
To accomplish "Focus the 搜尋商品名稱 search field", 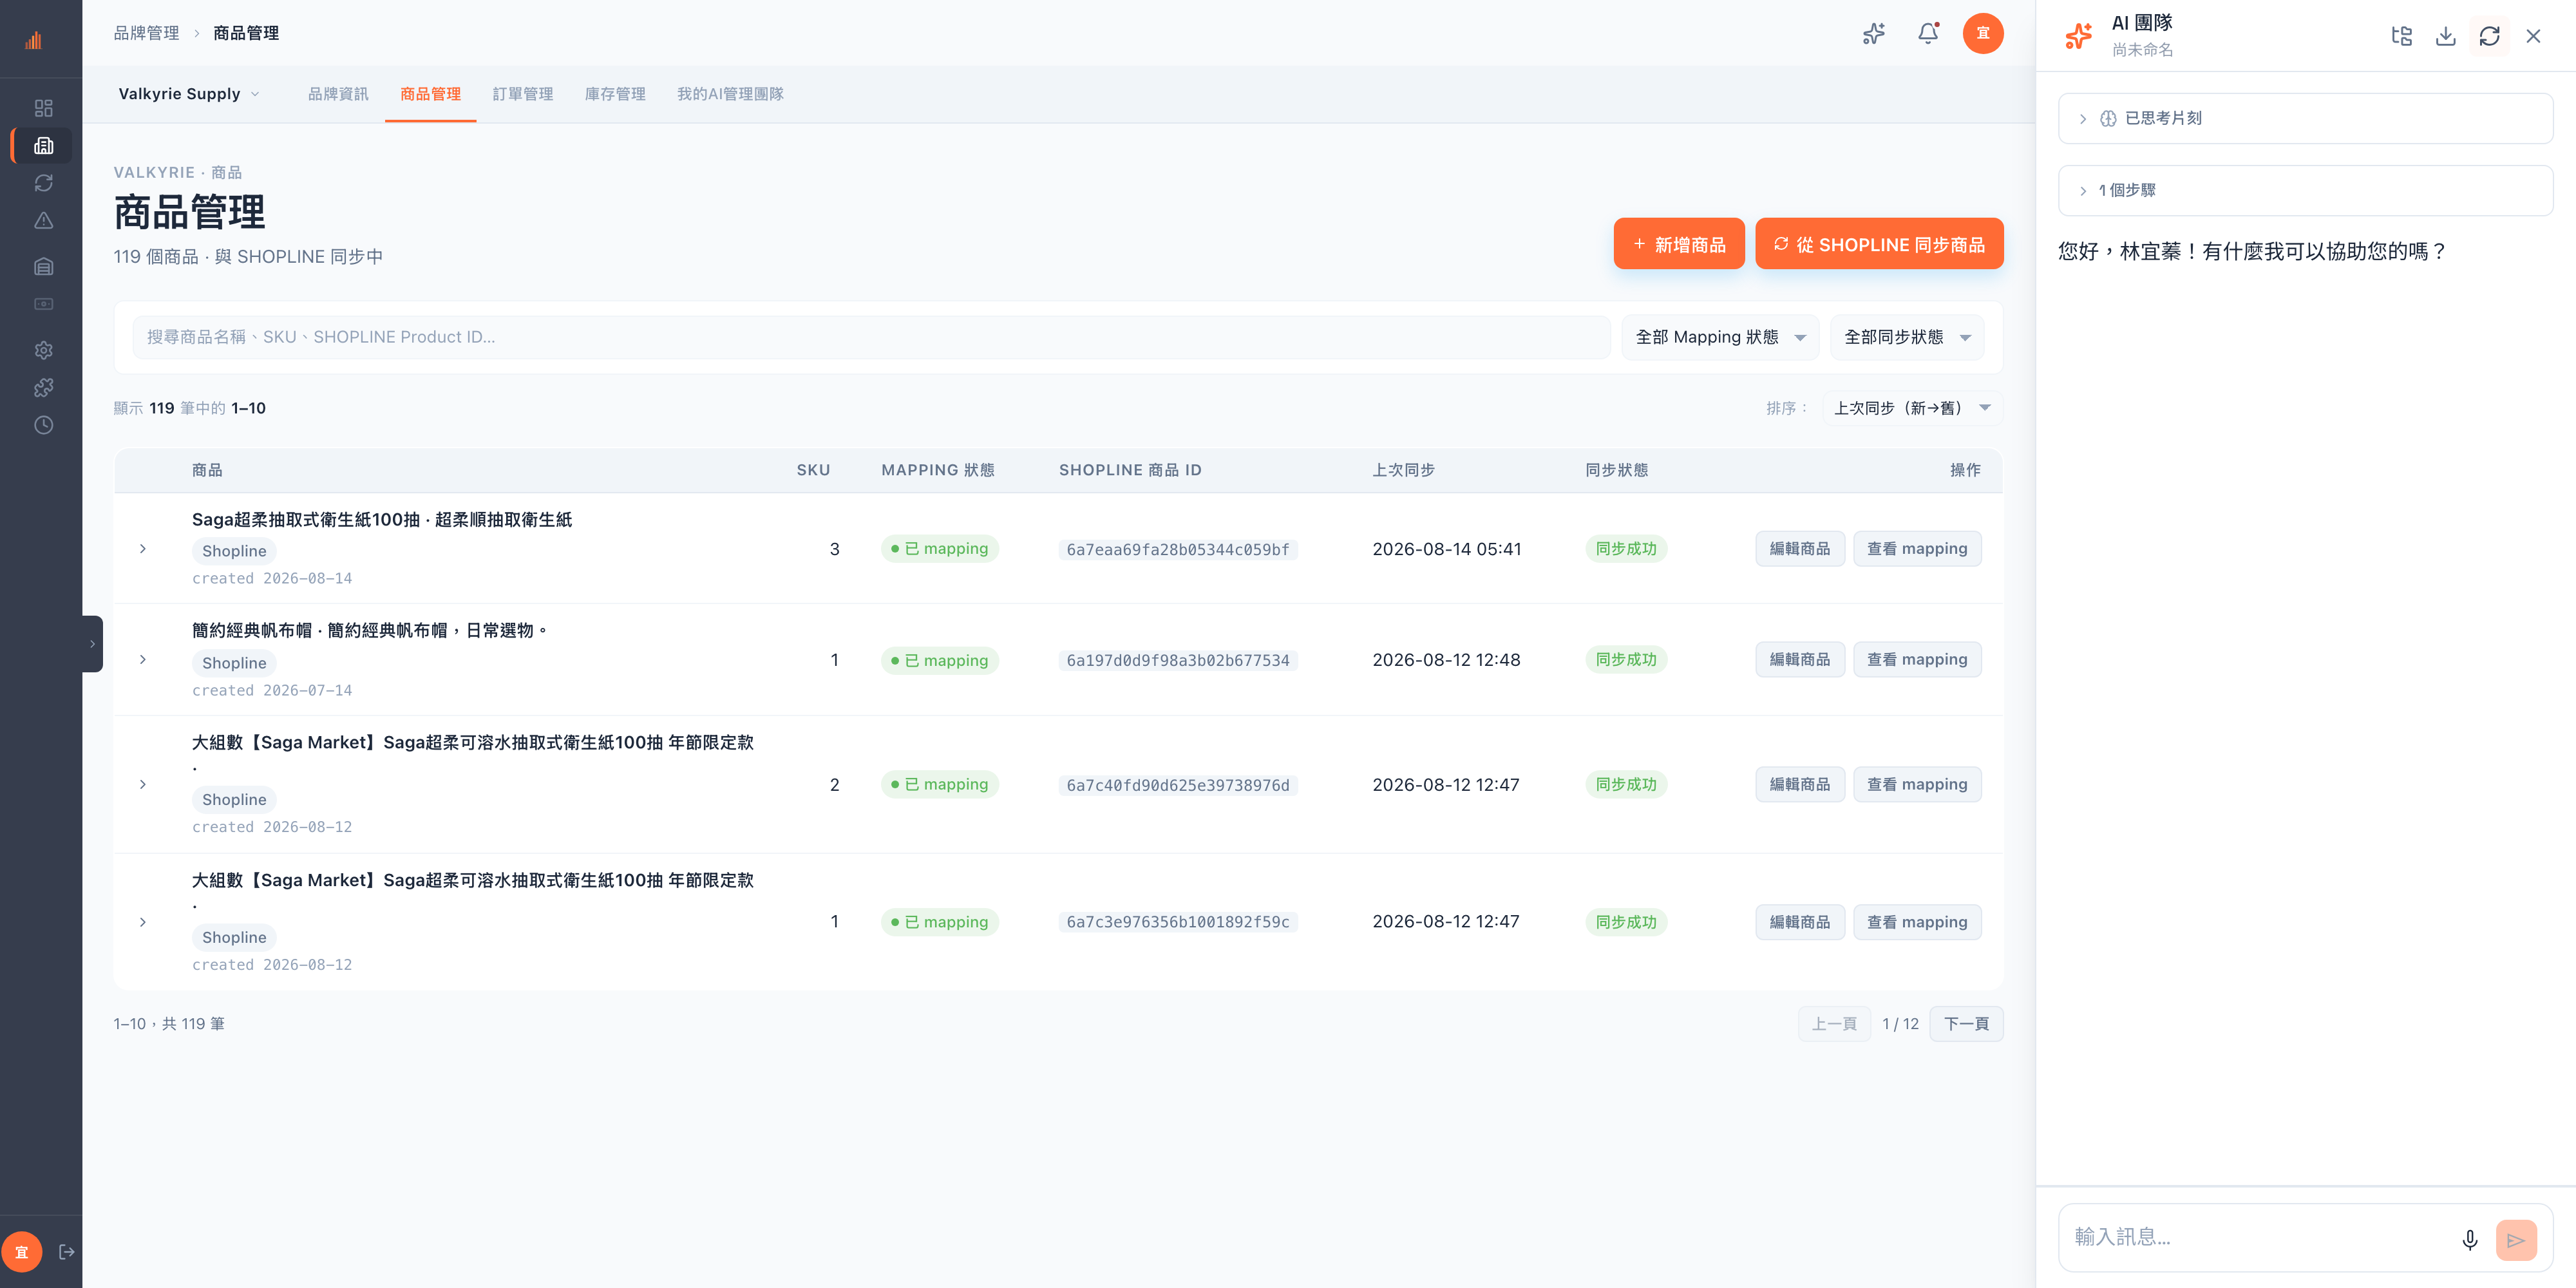I will coord(871,337).
